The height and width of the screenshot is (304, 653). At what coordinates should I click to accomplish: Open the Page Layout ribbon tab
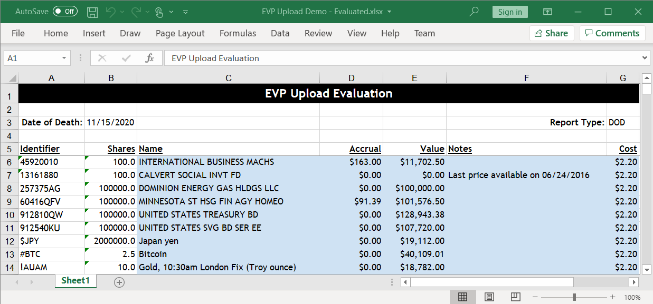tap(180, 33)
